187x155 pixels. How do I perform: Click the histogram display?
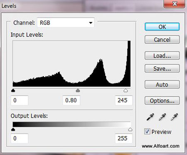71,64
